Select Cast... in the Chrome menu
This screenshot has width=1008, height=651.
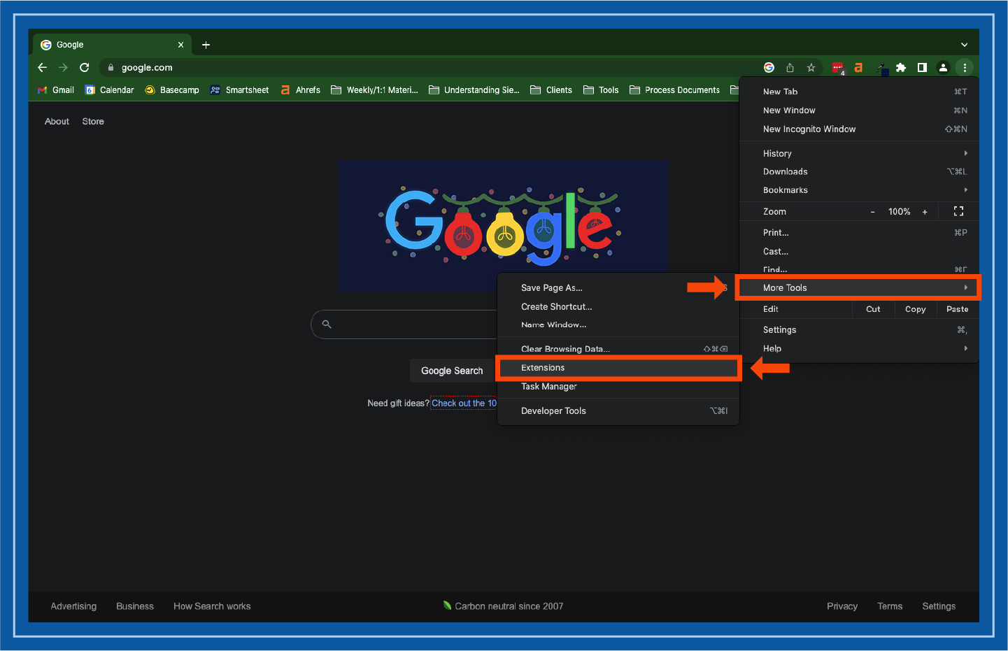click(x=859, y=252)
